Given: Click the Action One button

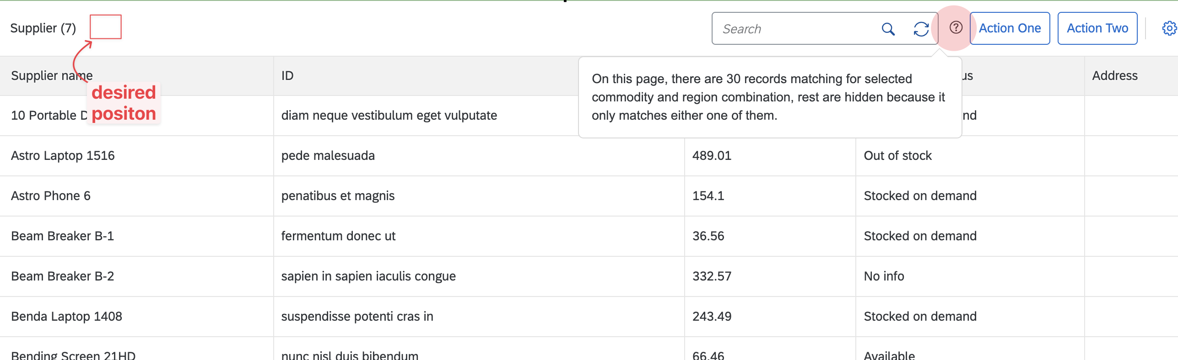Looking at the screenshot, I should click(x=1010, y=28).
